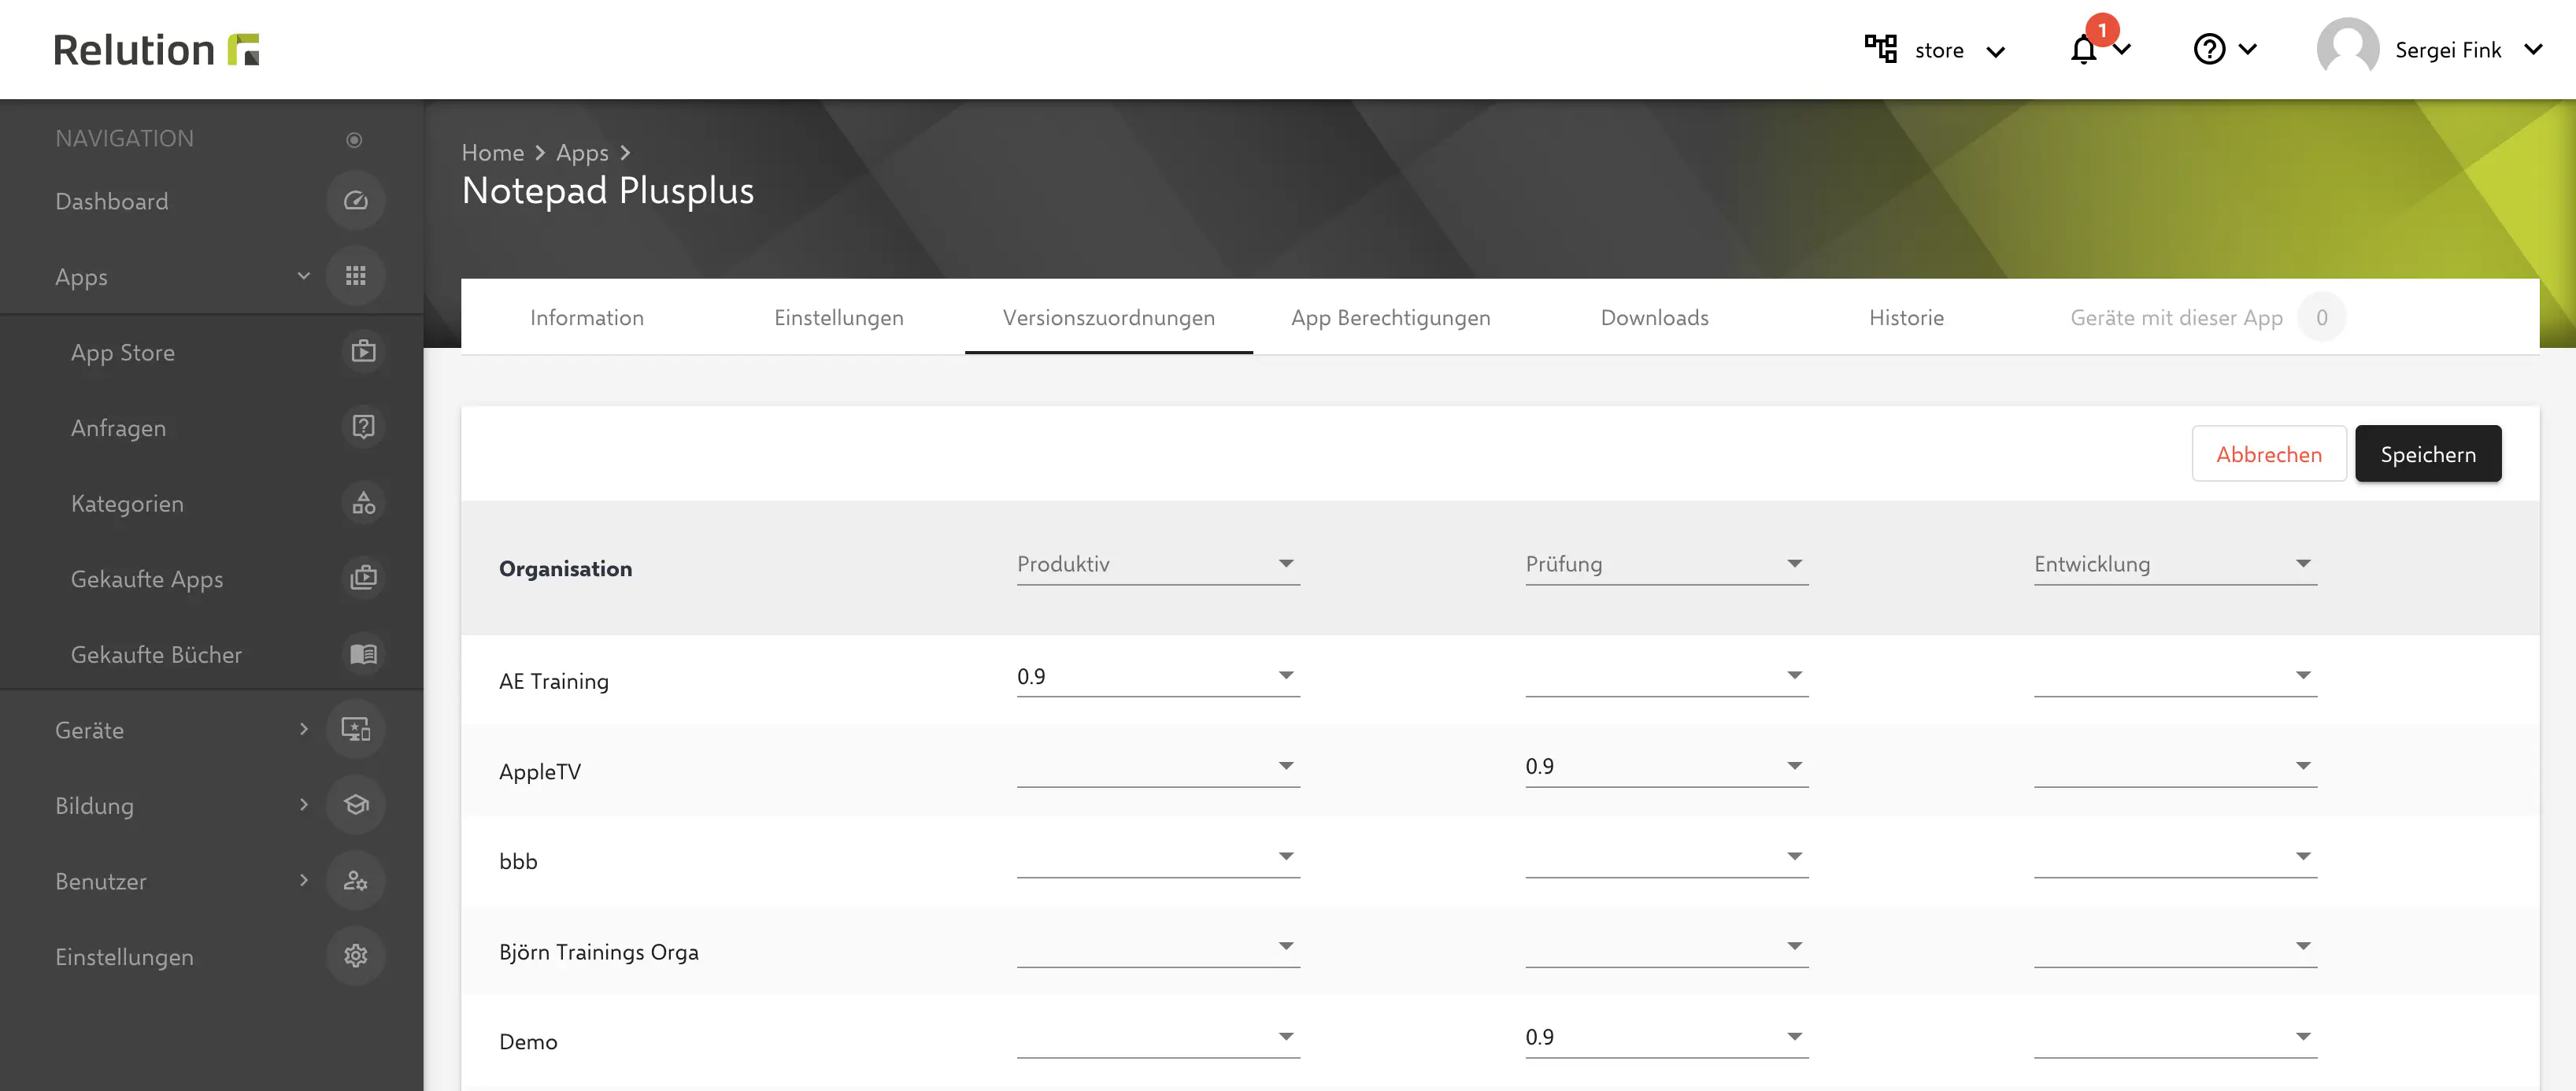Open AE Training Prüfung version dropdown

[1666, 676]
